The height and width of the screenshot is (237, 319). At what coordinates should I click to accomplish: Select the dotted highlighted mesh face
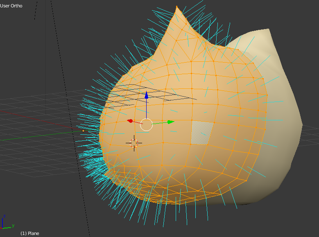pos(202,133)
